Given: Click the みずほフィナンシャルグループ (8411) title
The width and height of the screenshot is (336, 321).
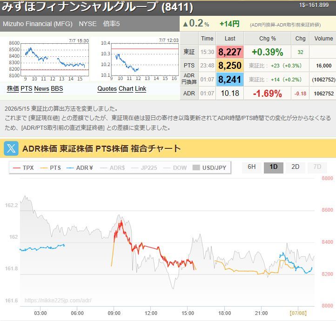Looking at the screenshot, I should [98, 7].
